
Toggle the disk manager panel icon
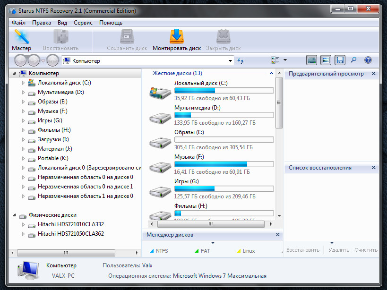pyautogui.click(x=311, y=60)
